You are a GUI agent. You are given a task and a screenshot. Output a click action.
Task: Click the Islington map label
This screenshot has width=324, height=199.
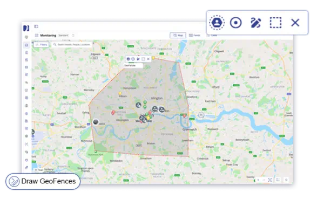(x=157, y=98)
